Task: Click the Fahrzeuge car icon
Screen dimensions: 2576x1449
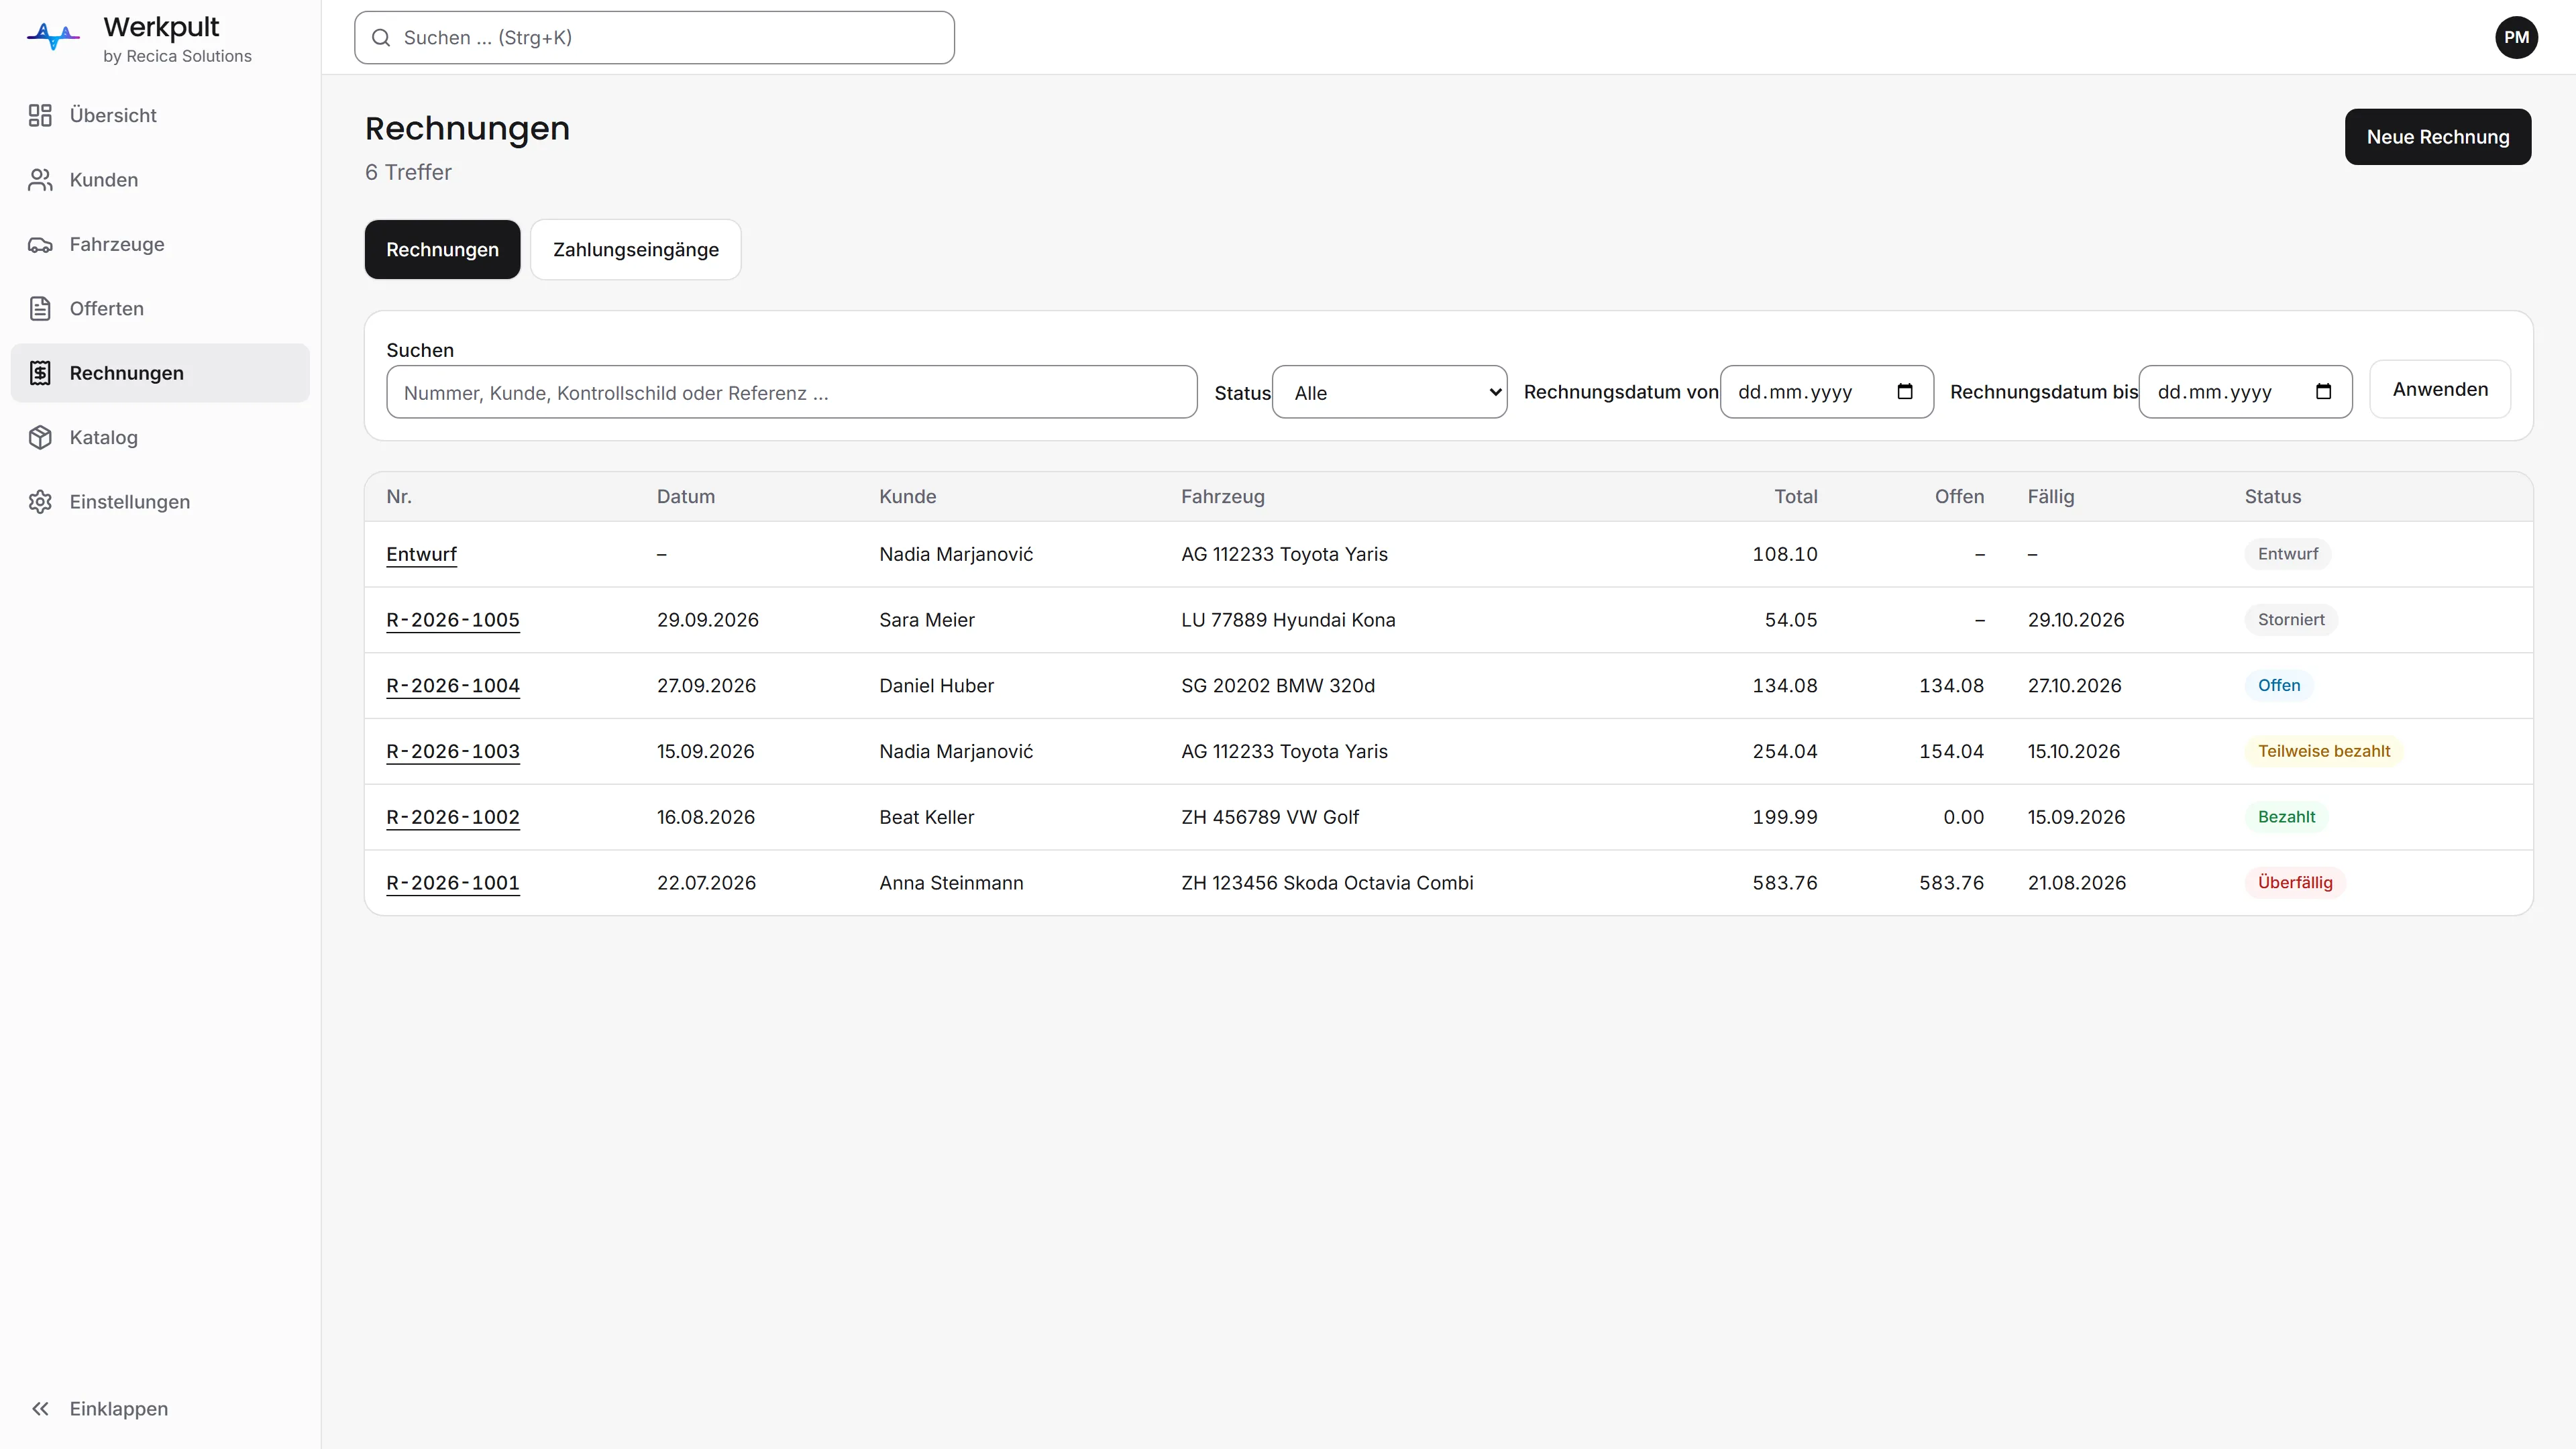Action: click(x=40, y=245)
